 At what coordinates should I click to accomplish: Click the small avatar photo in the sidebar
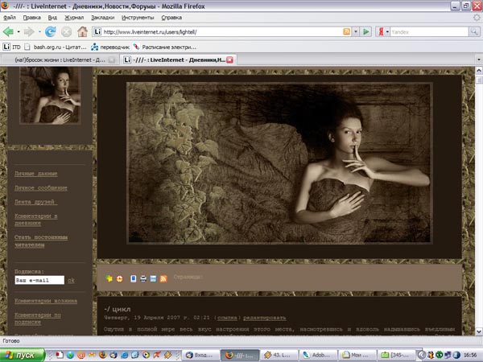[x=50, y=96]
